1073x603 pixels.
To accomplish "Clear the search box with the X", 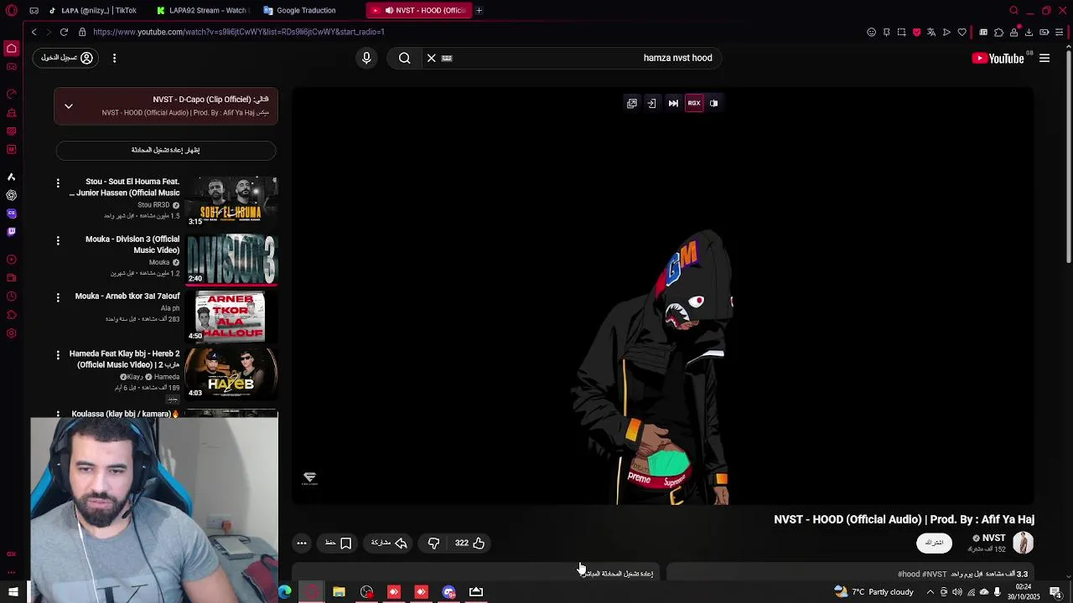I will (432, 58).
